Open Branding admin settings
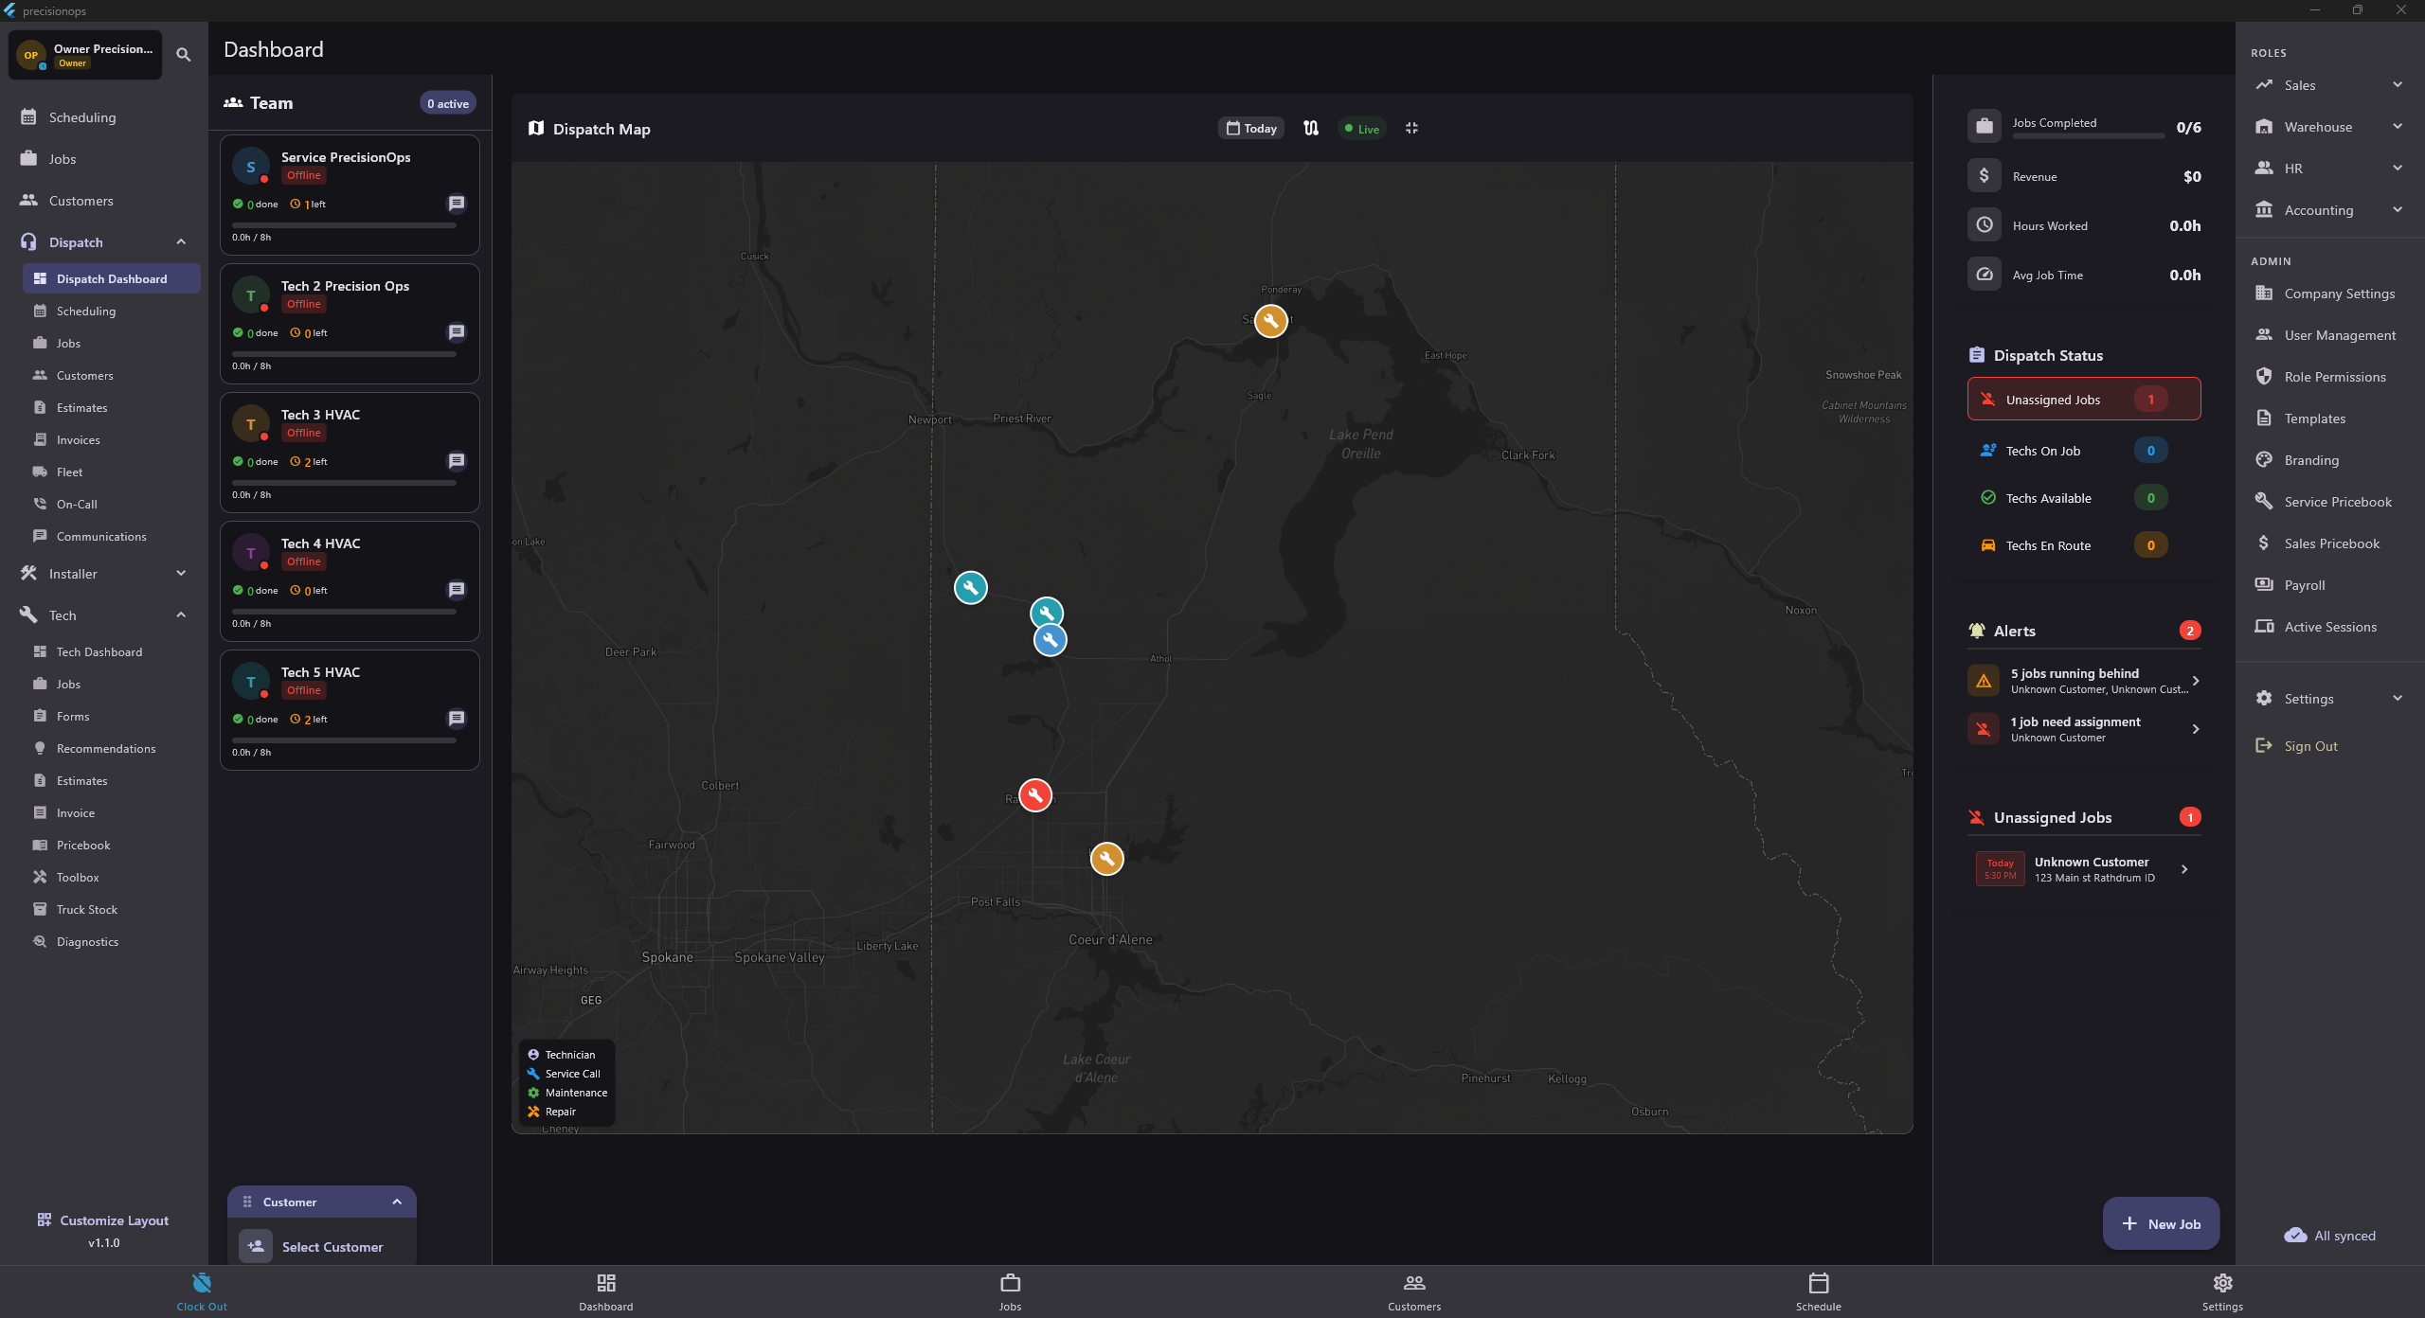The height and width of the screenshot is (1318, 2425). [2329, 460]
